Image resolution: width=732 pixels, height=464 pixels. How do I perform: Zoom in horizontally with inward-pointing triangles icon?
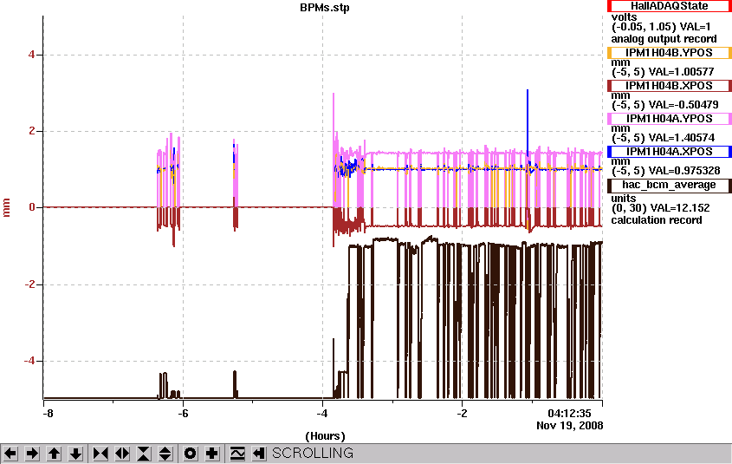100,454
